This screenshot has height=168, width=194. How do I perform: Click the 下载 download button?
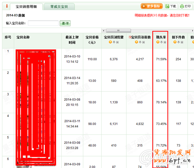(x=171, y=6)
